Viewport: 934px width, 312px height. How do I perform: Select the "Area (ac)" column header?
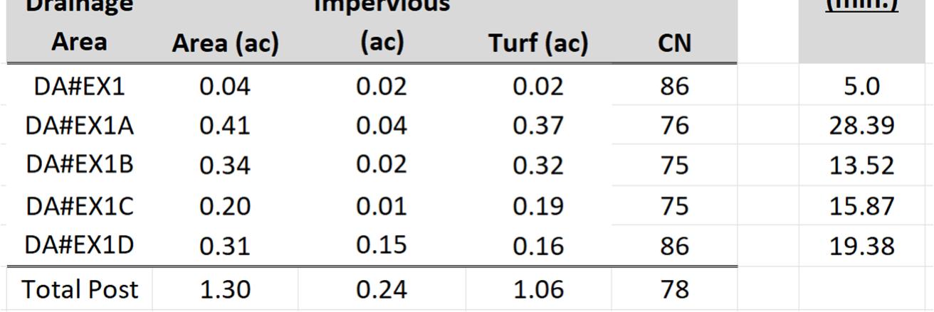pos(225,43)
